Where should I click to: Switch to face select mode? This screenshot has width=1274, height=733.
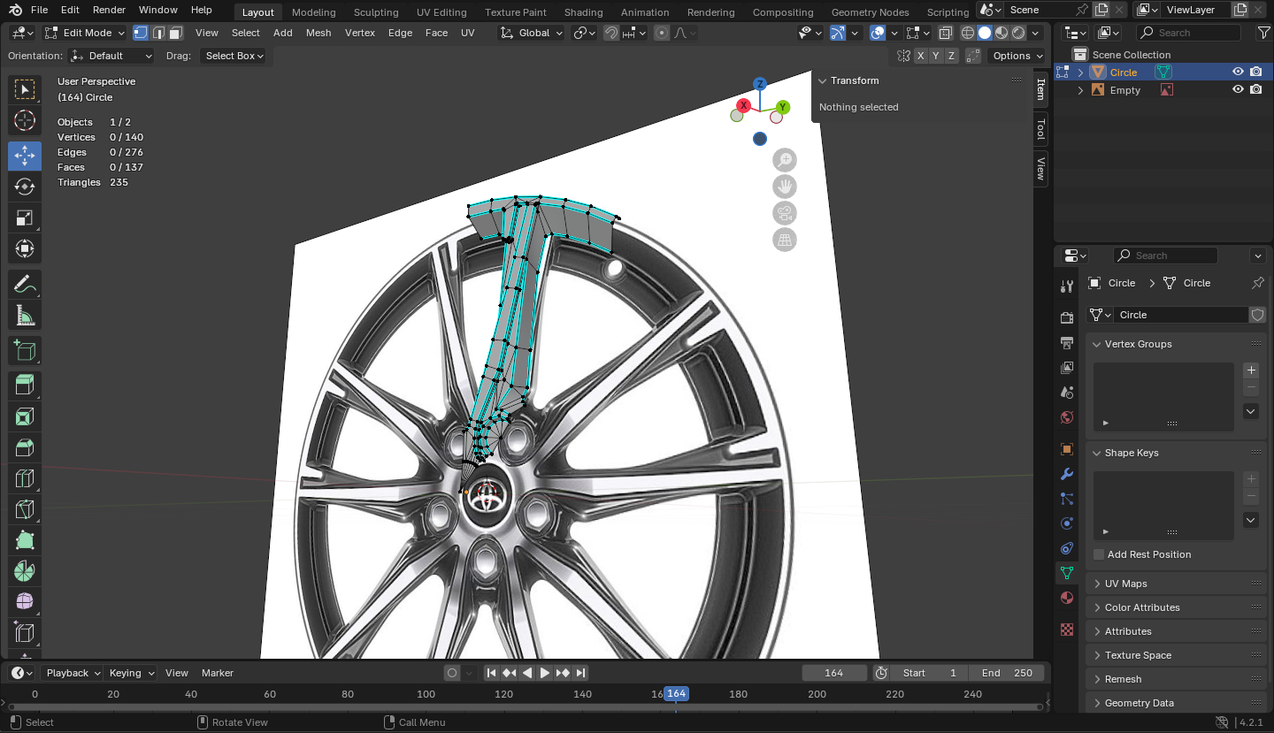[176, 33]
